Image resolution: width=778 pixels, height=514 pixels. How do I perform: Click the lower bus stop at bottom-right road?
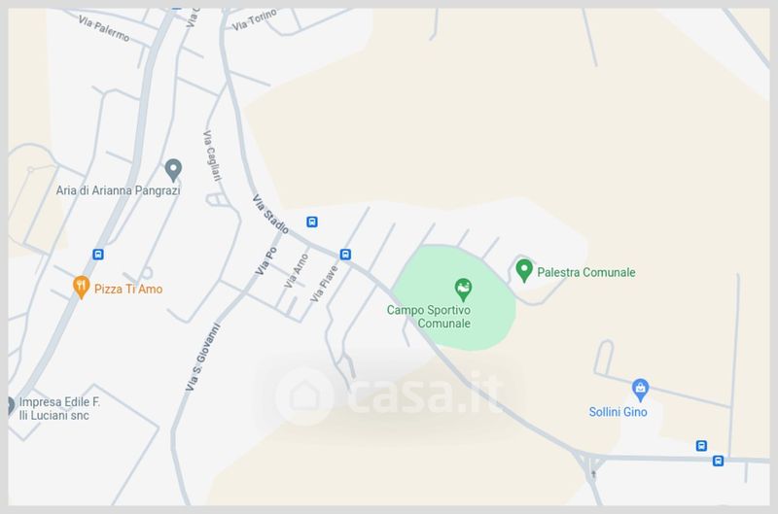click(x=718, y=461)
